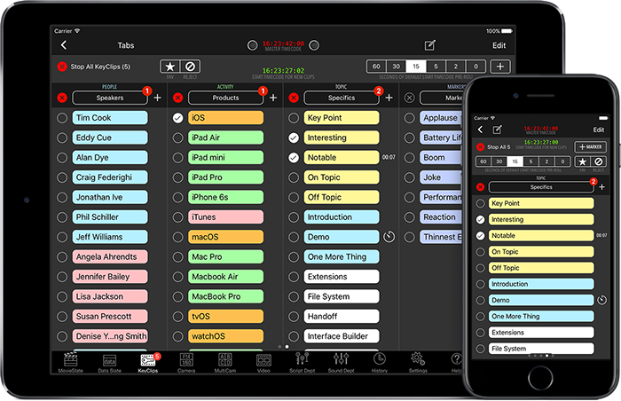Check the Applause checkbox
Image resolution: width=621 pixels, height=401 pixels.
click(x=410, y=118)
